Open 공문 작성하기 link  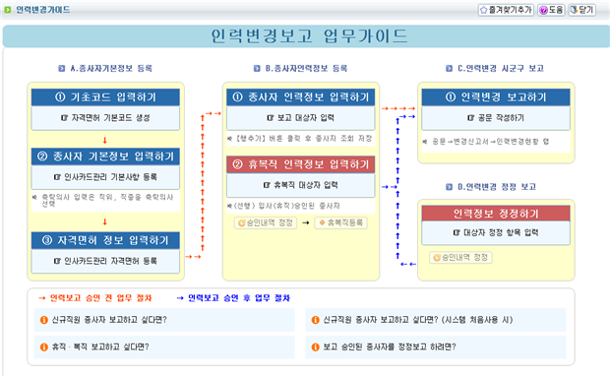click(496, 118)
